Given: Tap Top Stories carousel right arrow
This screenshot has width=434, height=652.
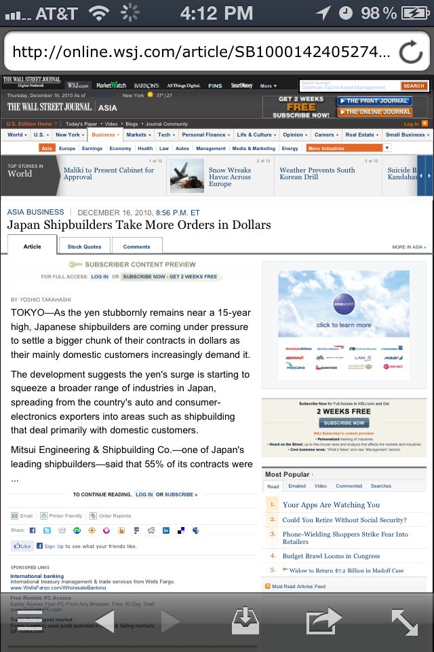Looking at the screenshot, I should tap(429, 176).
